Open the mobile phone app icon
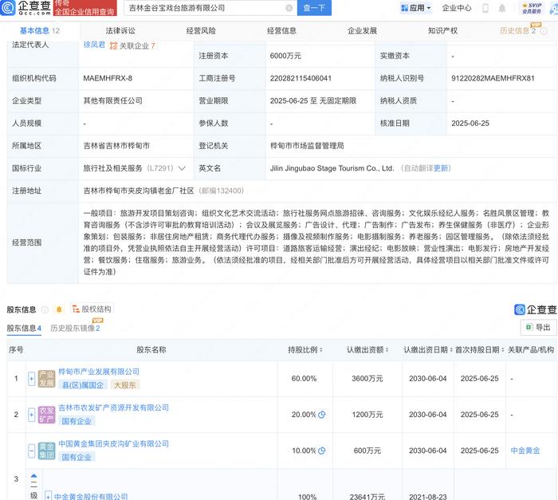This screenshot has height=500, width=558. (485, 8)
